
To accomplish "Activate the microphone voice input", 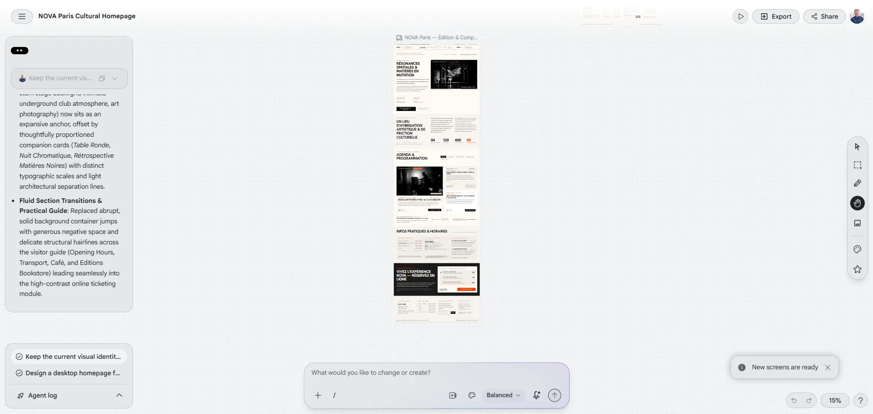I will (x=537, y=395).
